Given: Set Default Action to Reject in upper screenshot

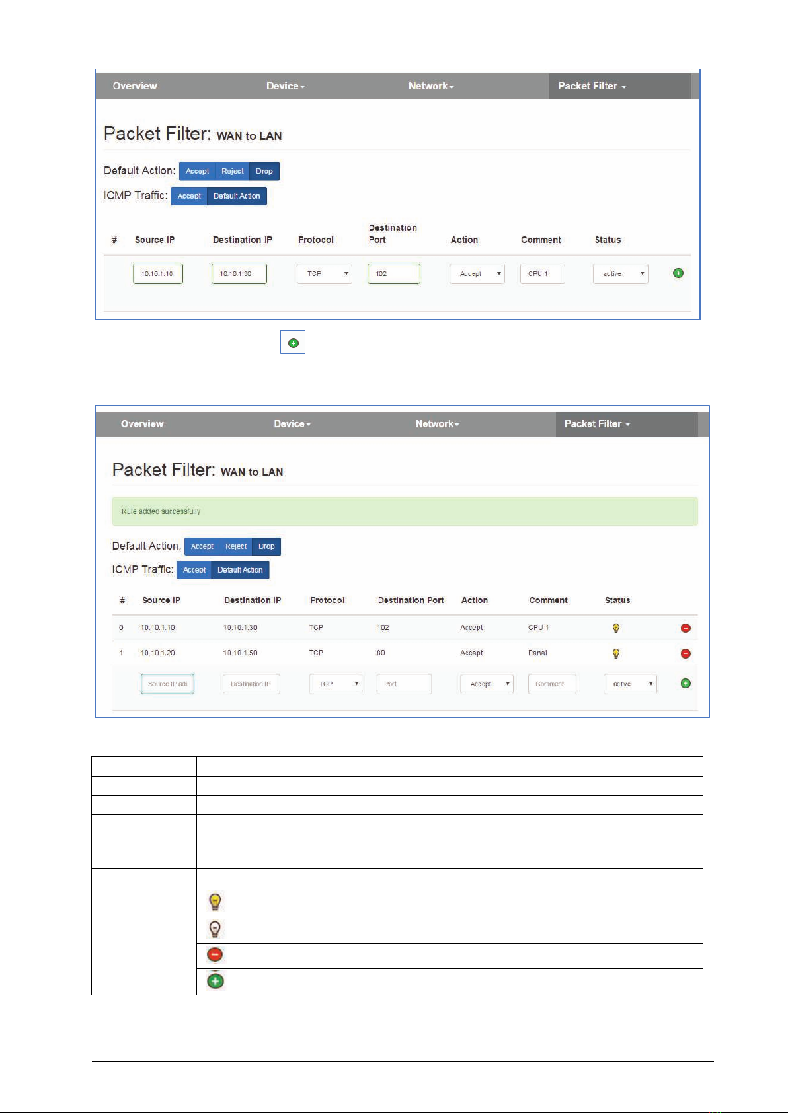Looking at the screenshot, I should [x=233, y=171].
